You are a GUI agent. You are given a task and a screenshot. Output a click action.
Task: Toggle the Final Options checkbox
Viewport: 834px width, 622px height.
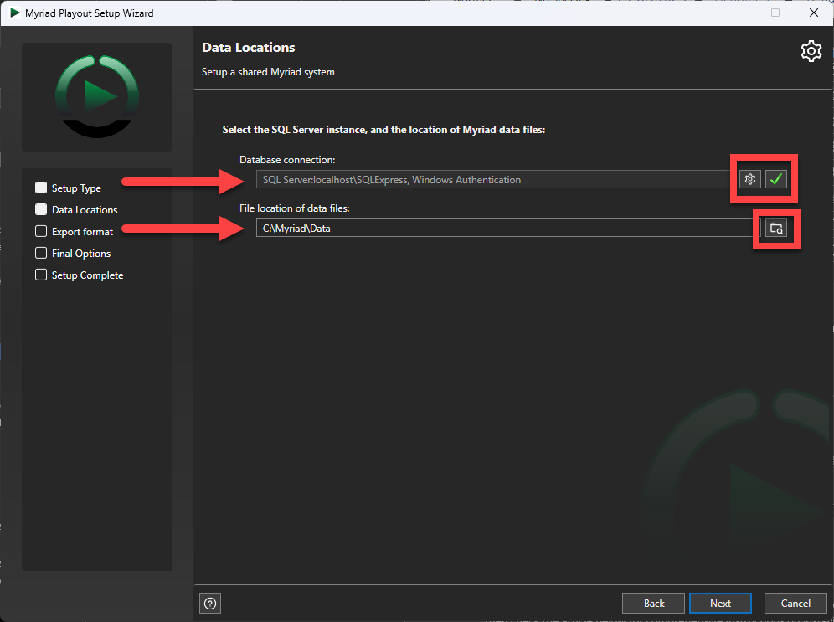point(41,253)
